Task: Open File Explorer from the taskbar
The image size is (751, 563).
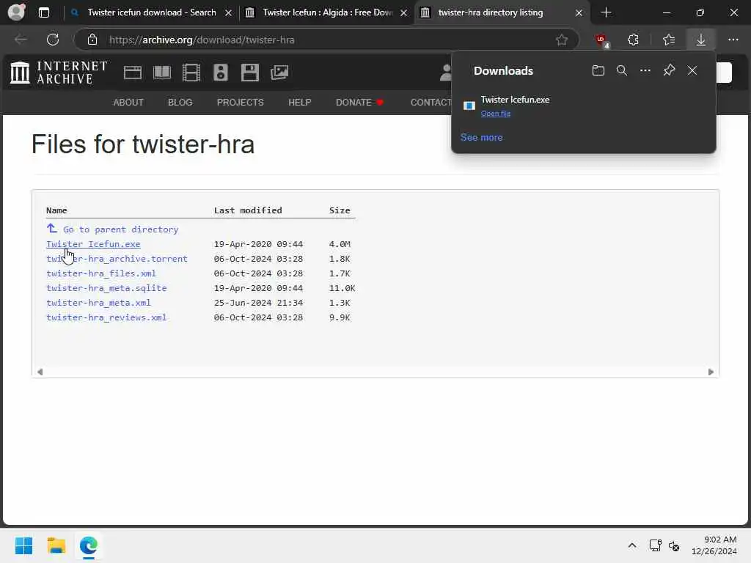Action: click(x=56, y=545)
